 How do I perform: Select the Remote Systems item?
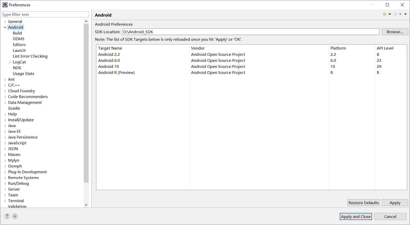click(23, 177)
